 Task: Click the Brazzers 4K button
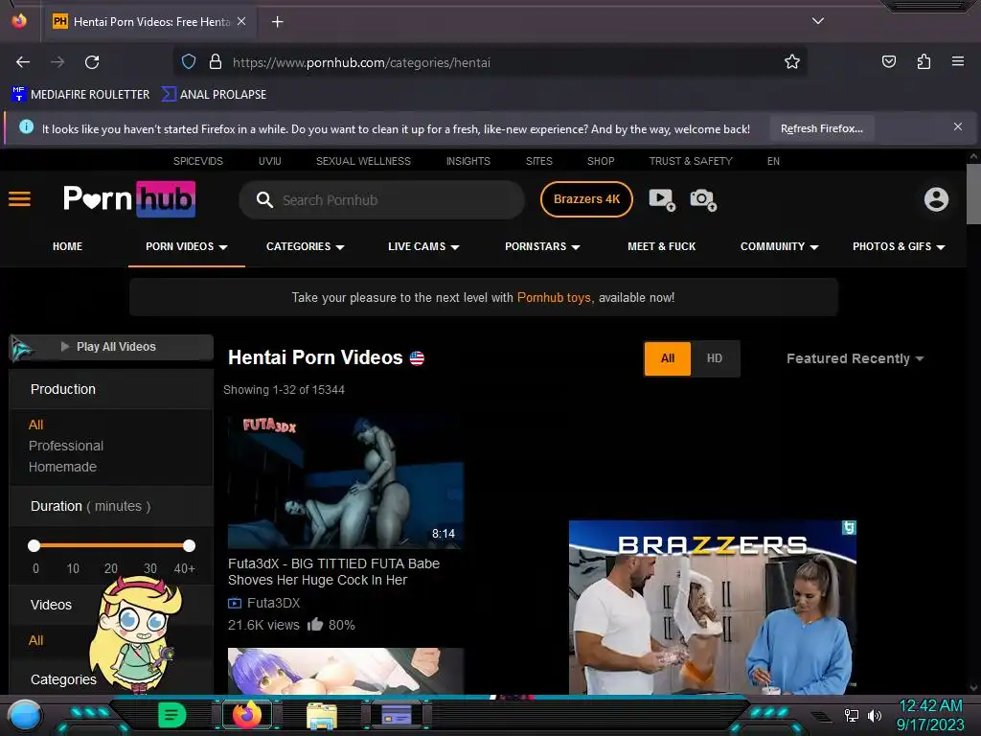click(586, 199)
